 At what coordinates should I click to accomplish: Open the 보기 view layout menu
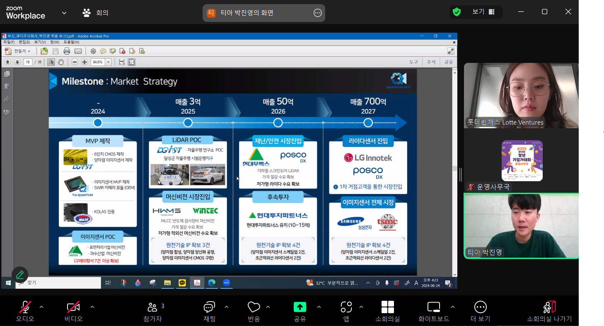pyautogui.click(x=483, y=12)
